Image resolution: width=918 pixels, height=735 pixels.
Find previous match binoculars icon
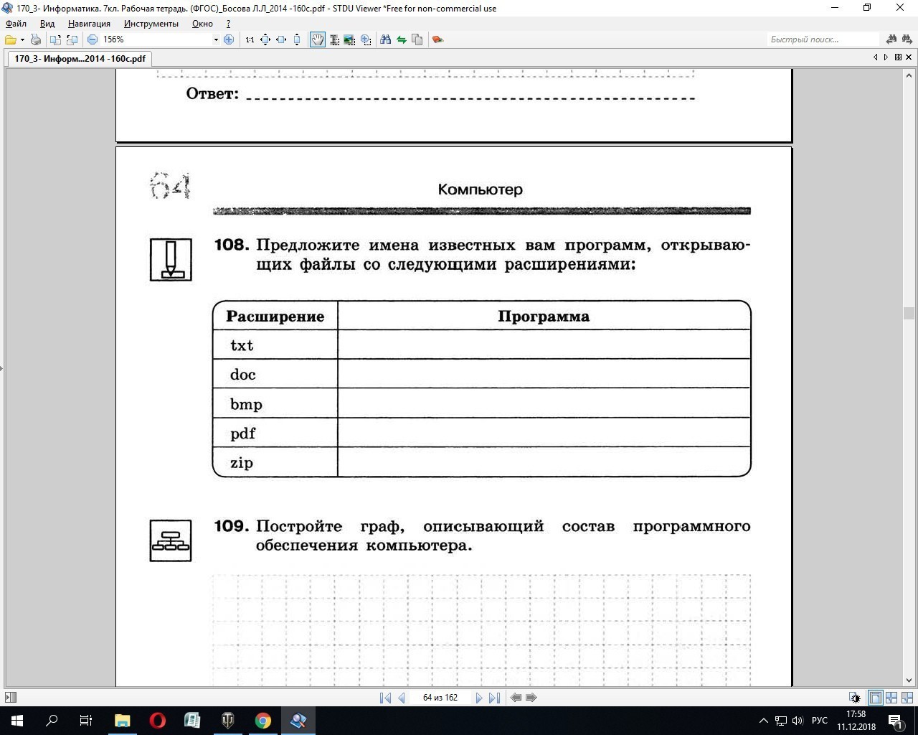[891, 39]
